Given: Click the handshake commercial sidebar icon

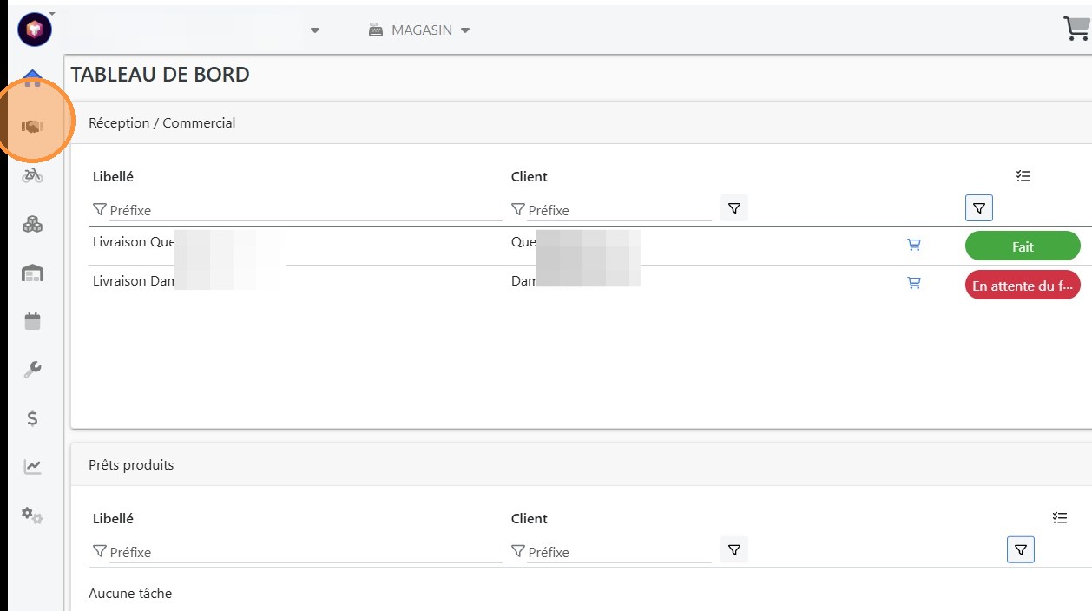Looking at the screenshot, I should point(32,127).
